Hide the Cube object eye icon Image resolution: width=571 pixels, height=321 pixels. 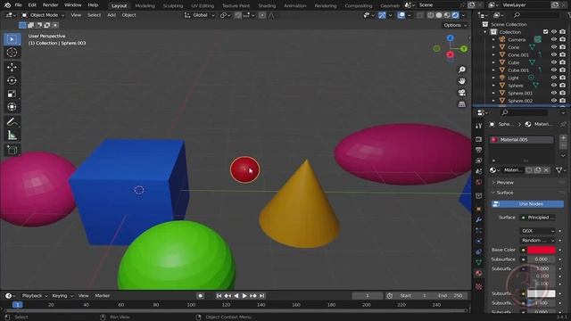click(553, 62)
